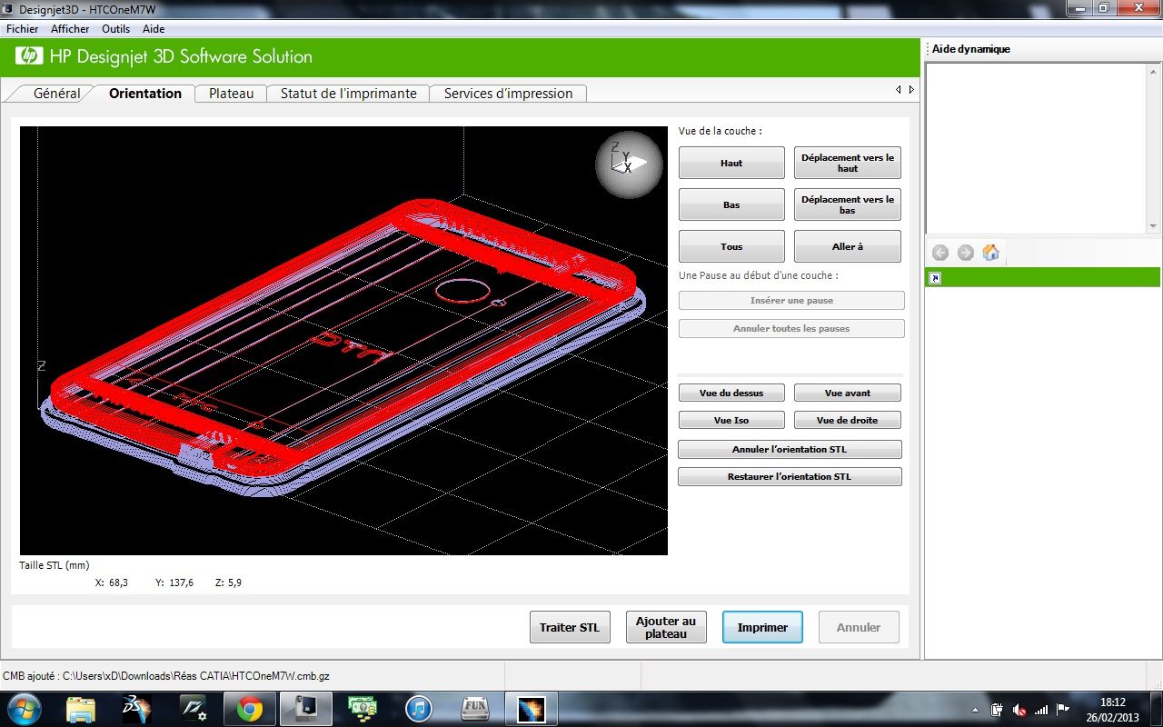
Task: Switch to Vue Iso
Action: pyautogui.click(x=731, y=420)
